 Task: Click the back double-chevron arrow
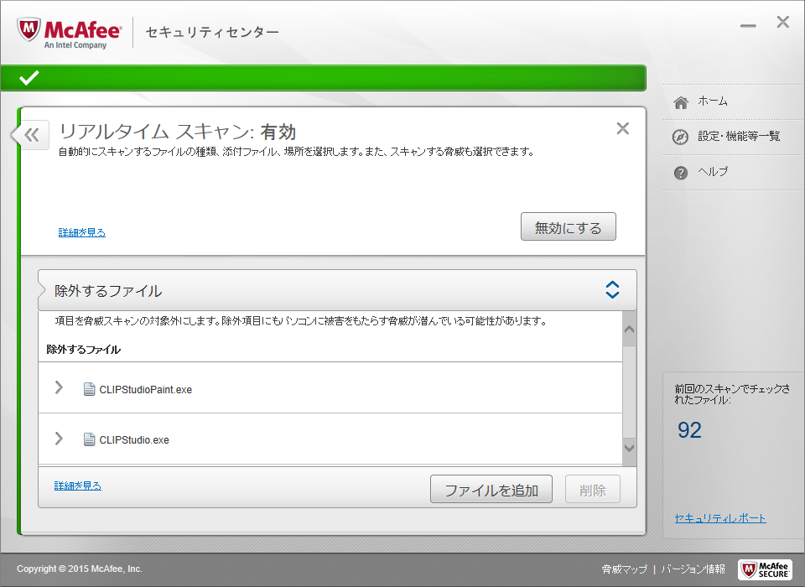(32, 135)
